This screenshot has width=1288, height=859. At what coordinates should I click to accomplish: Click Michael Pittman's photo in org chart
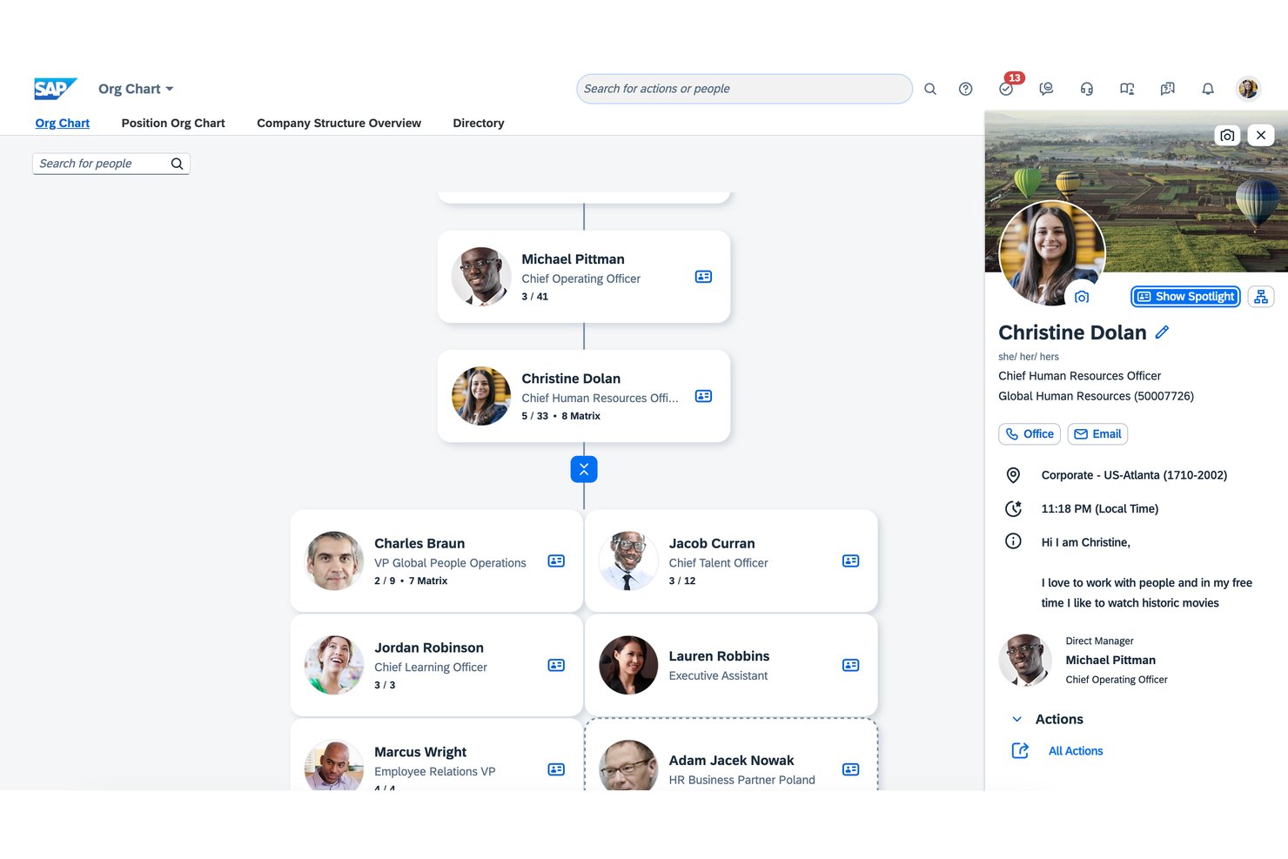point(481,277)
